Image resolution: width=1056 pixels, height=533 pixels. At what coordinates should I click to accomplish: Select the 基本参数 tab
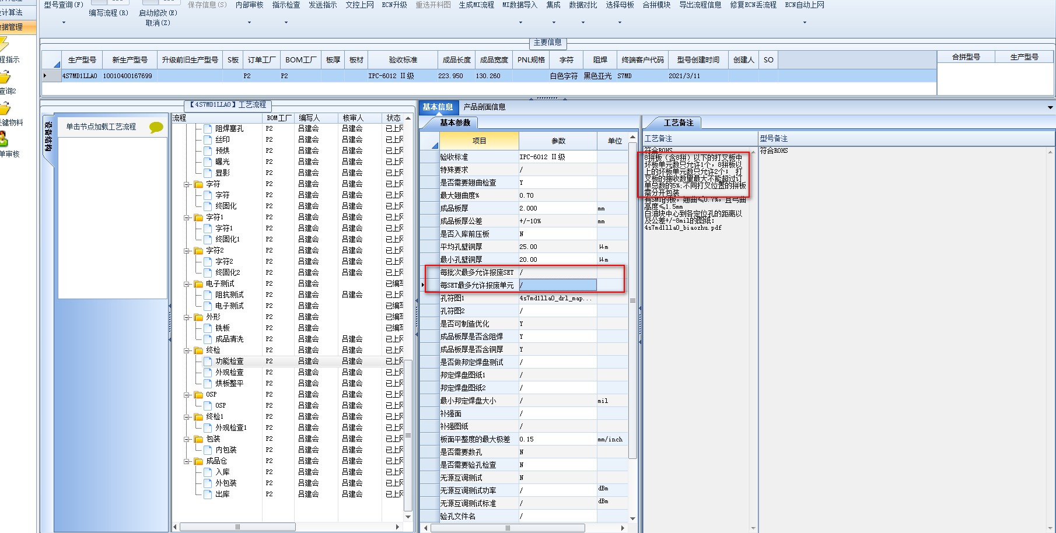pyautogui.click(x=454, y=122)
